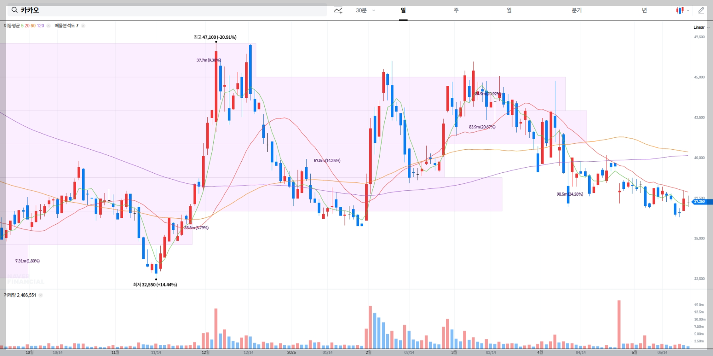Click the 32,500 price axis label
Viewport: 713px width, 356px height.
pyautogui.click(x=699, y=279)
